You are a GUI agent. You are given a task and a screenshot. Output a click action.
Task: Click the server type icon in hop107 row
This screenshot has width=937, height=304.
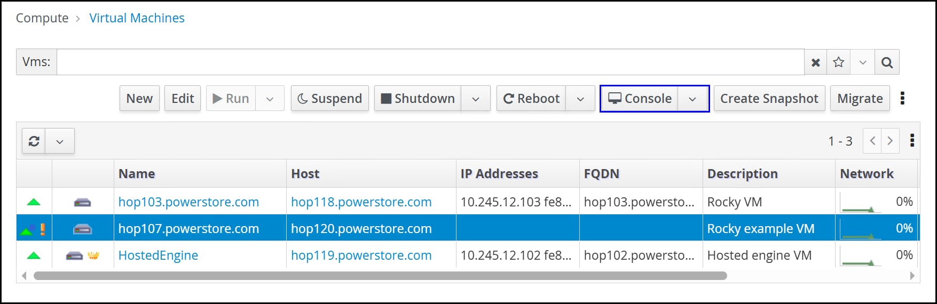coord(82,229)
